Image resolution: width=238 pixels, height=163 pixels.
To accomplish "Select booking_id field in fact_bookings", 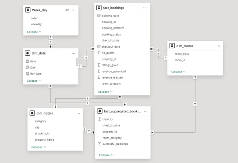I will coord(109,22).
